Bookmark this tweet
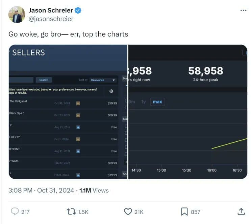 184,211
